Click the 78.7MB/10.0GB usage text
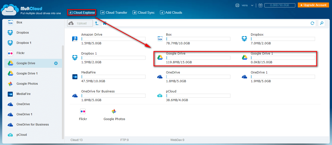Viewport: 332px width, 145px height. [178, 43]
